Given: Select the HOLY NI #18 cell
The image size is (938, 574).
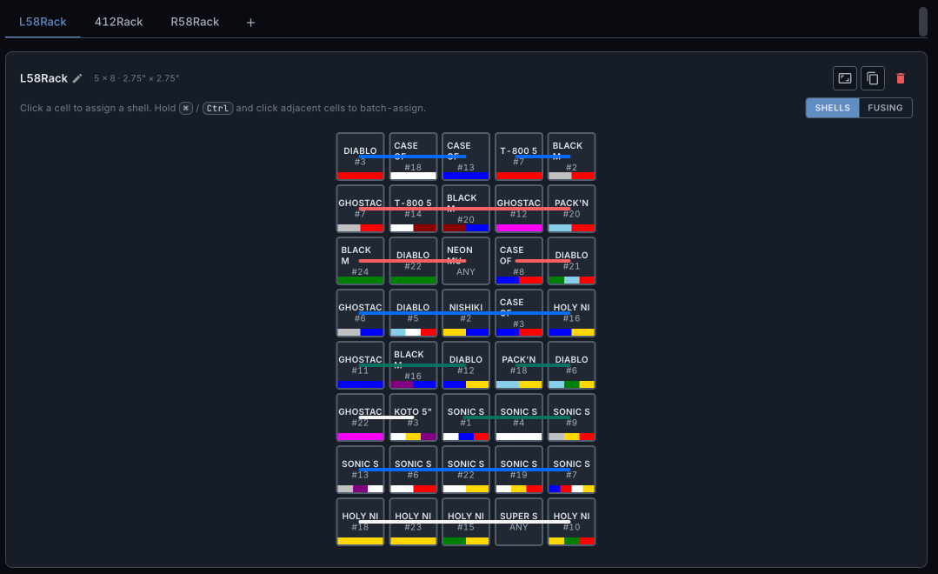Looking at the screenshot, I should pos(360,521).
